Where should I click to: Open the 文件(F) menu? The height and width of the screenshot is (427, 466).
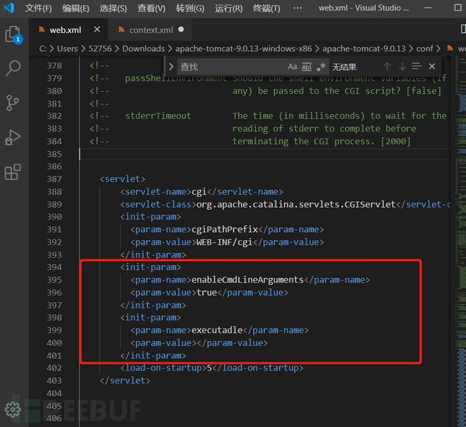(x=38, y=9)
